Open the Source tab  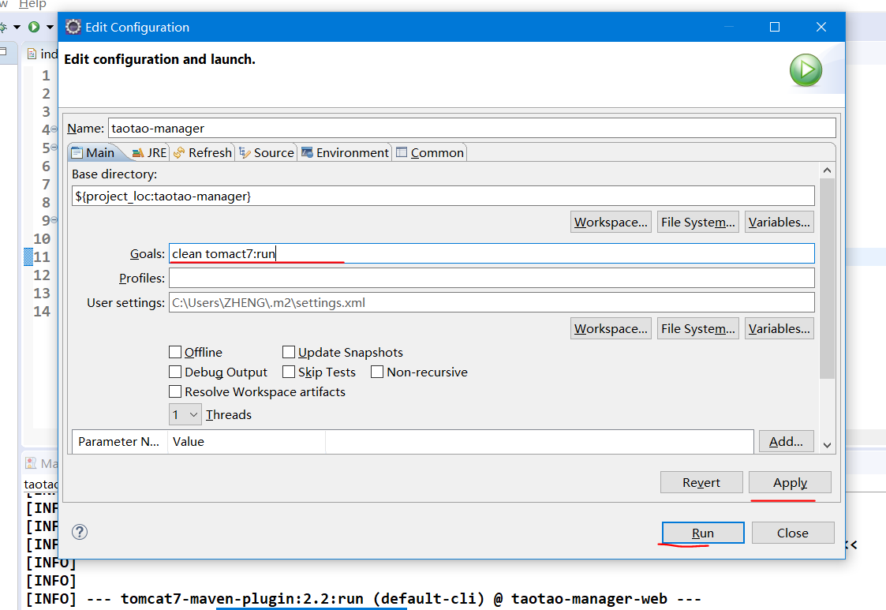266,152
